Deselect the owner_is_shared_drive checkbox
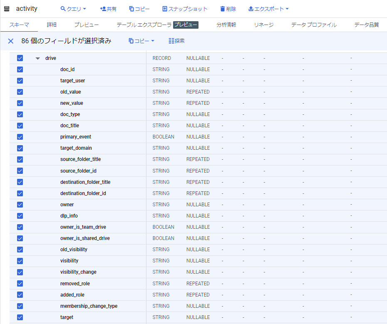The width and height of the screenshot is (387, 324). coord(20,238)
